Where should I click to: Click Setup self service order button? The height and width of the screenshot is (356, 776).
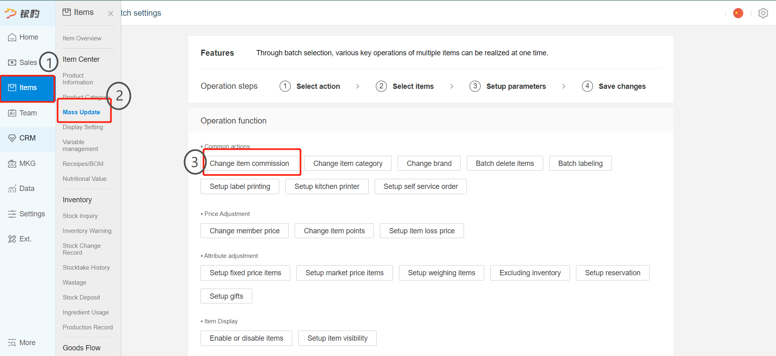(x=421, y=186)
